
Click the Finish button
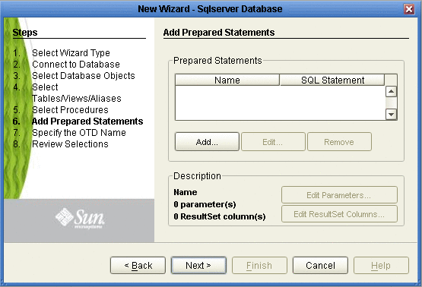[259, 265]
